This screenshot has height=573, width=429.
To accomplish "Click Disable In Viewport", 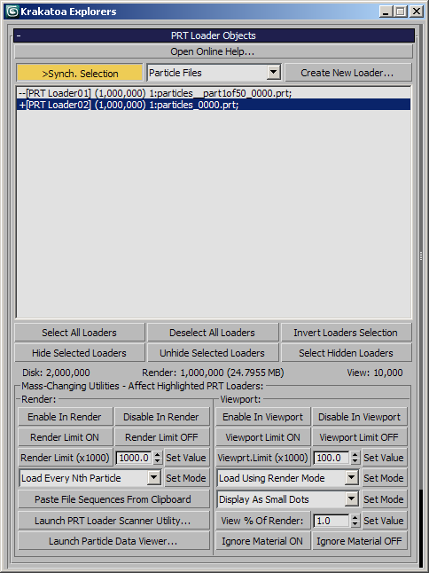I will coord(360,417).
